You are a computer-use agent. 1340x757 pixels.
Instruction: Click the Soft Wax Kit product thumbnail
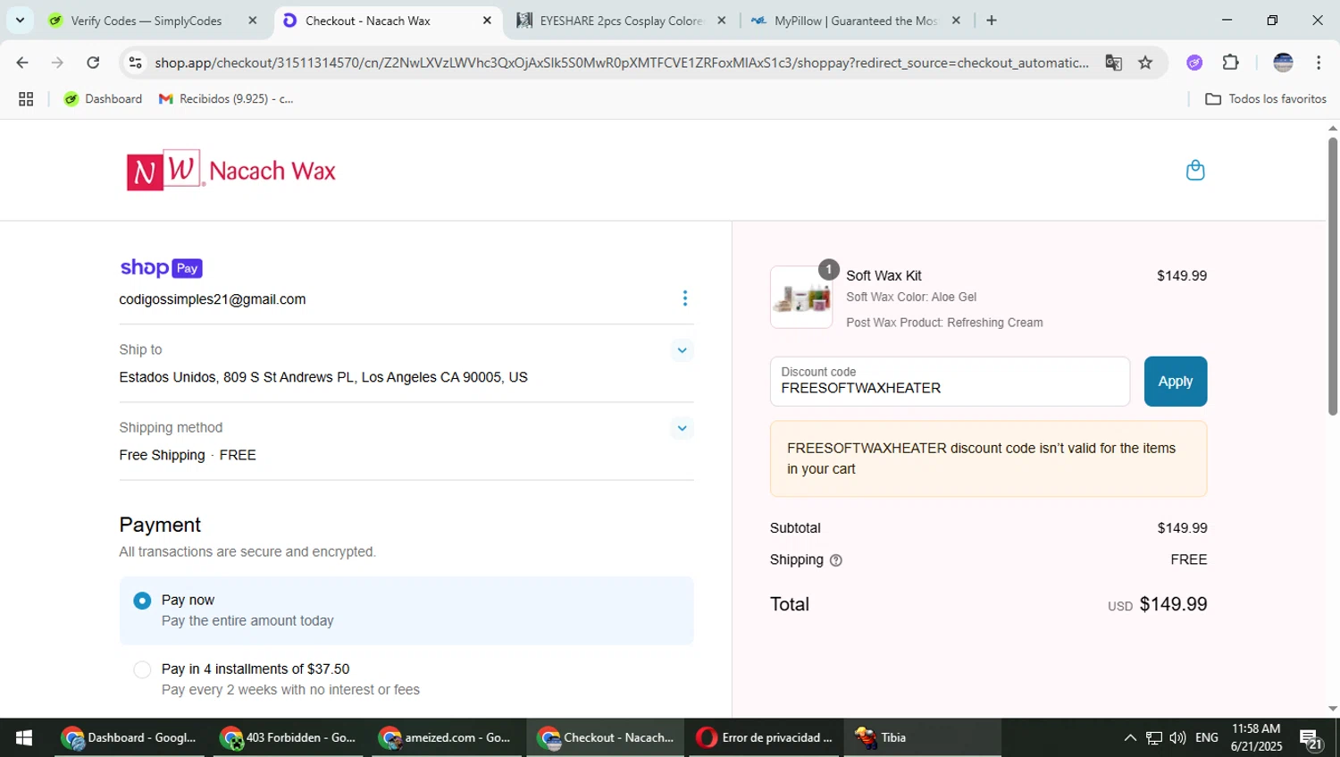tap(801, 298)
